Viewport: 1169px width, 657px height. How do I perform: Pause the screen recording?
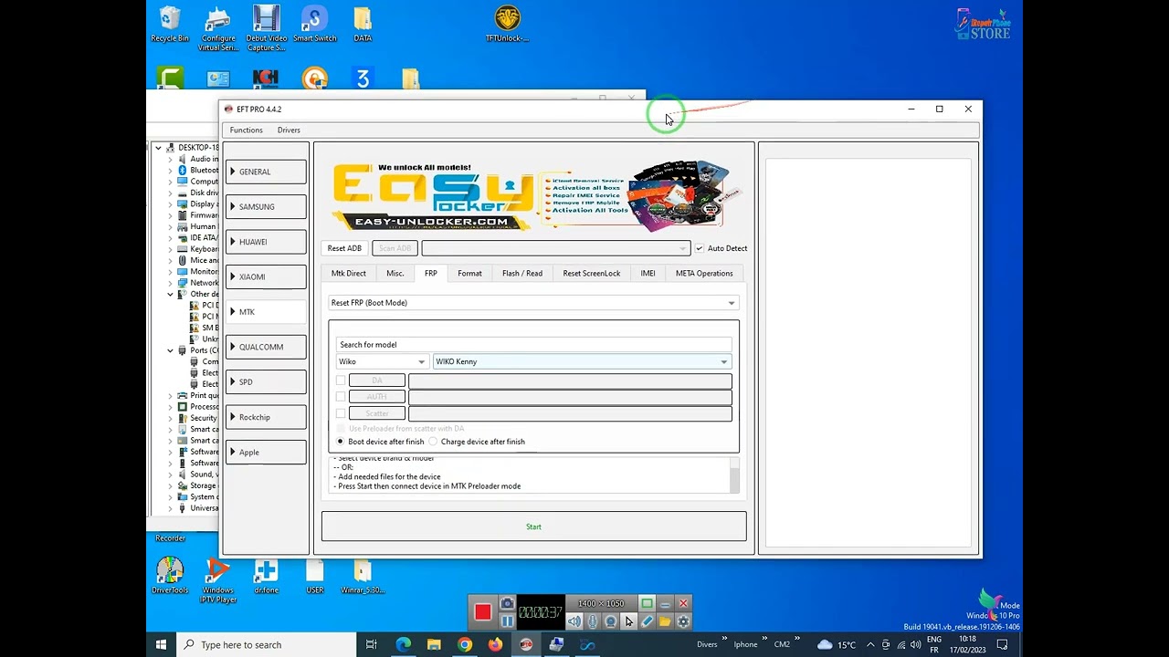pos(507,621)
